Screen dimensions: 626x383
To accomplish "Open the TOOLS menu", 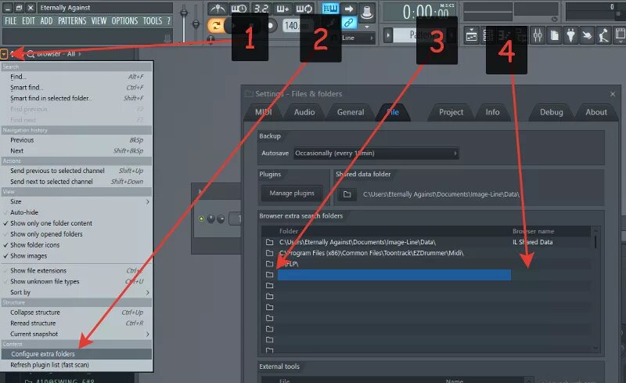I will 153,21.
